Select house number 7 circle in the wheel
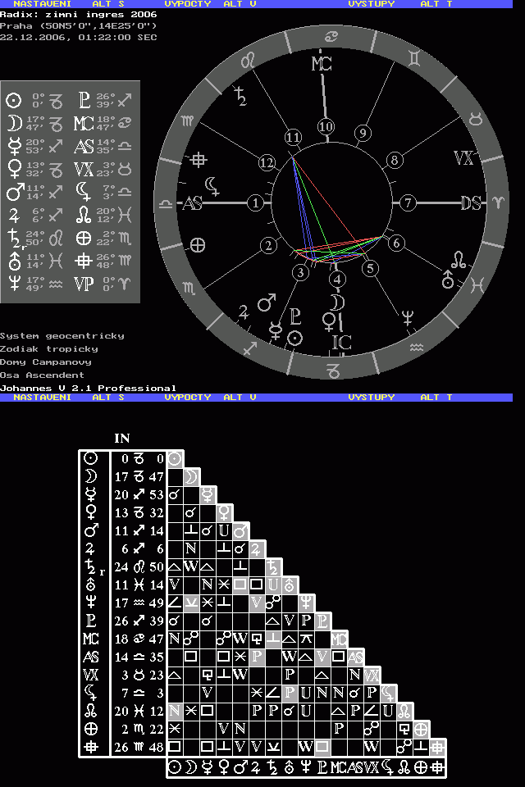Screen dimensions: 525x787 click(408, 202)
